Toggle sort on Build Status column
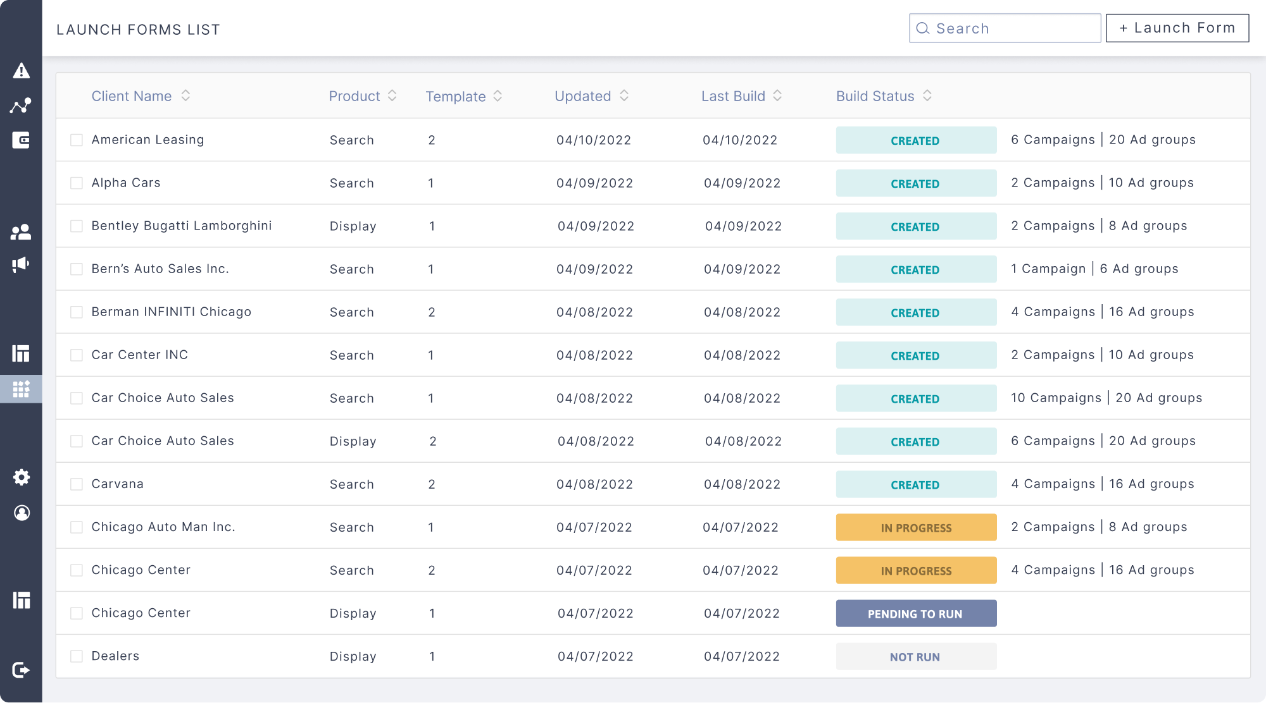This screenshot has height=703, width=1266. point(927,95)
